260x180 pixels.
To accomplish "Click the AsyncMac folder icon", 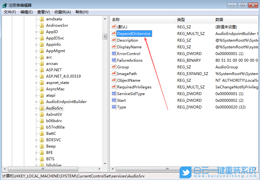I will click(42, 89).
